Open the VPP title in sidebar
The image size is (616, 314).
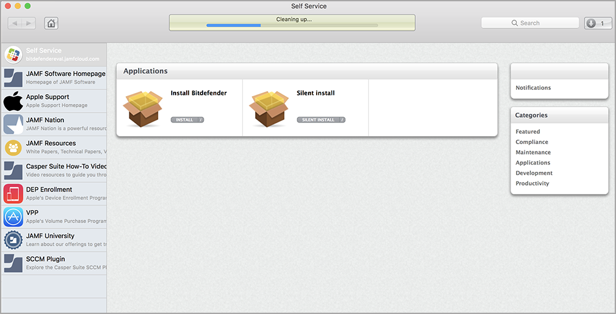(32, 213)
